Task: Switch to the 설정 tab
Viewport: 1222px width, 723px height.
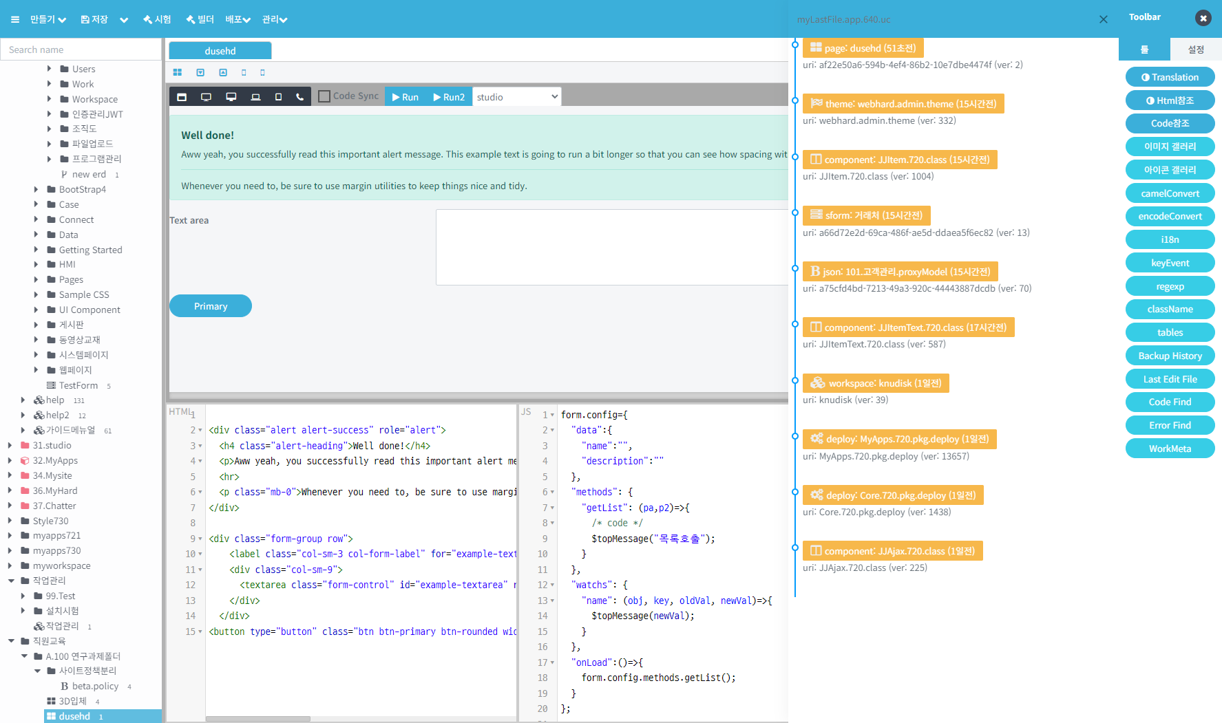Action: point(1196,50)
